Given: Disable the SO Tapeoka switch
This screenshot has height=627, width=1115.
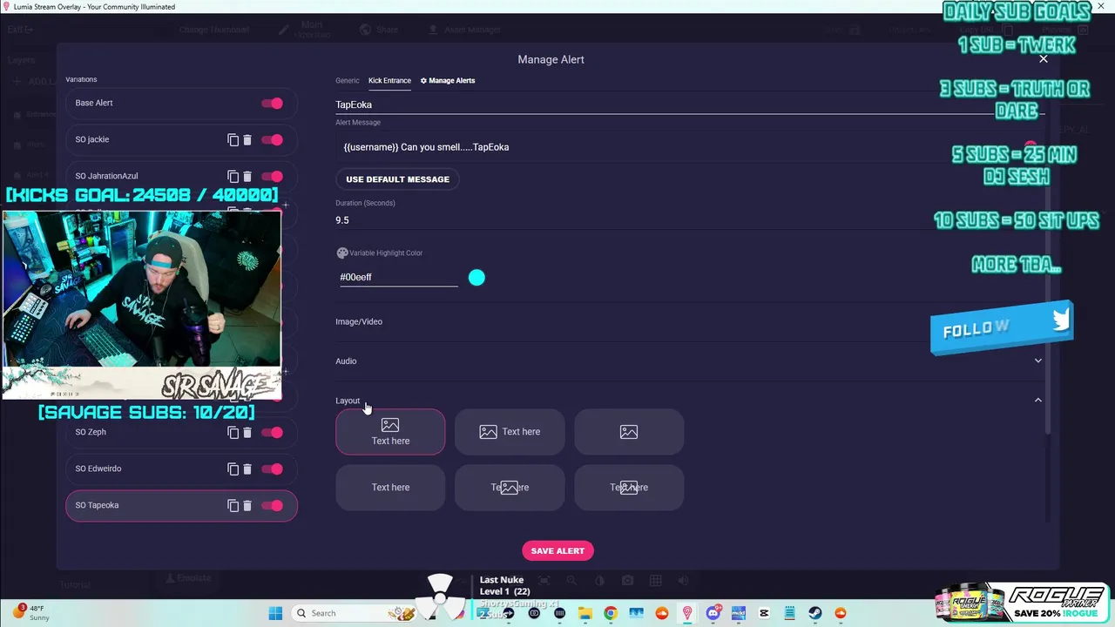Looking at the screenshot, I should pos(273,505).
